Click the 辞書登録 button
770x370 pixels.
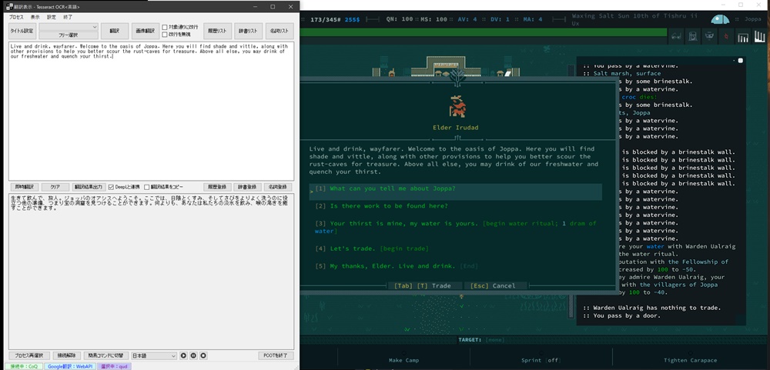click(x=247, y=187)
